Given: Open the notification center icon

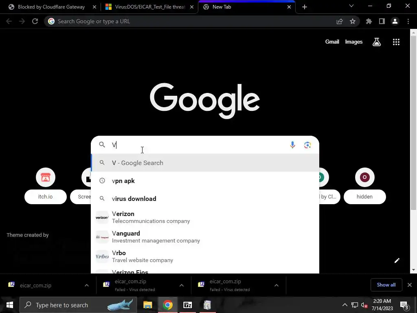Looking at the screenshot, I should tap(404, 305).
